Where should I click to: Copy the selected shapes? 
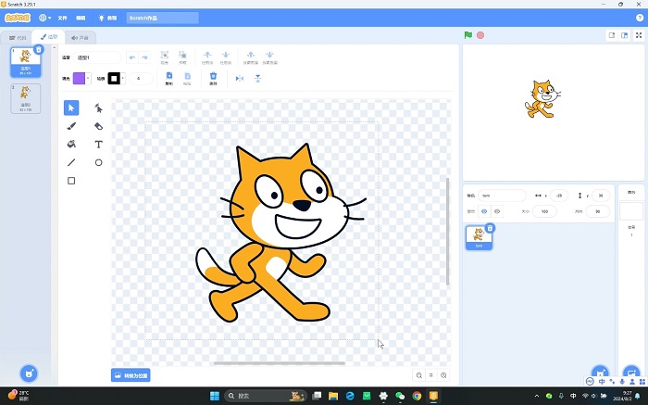click(x=169, y=78)
